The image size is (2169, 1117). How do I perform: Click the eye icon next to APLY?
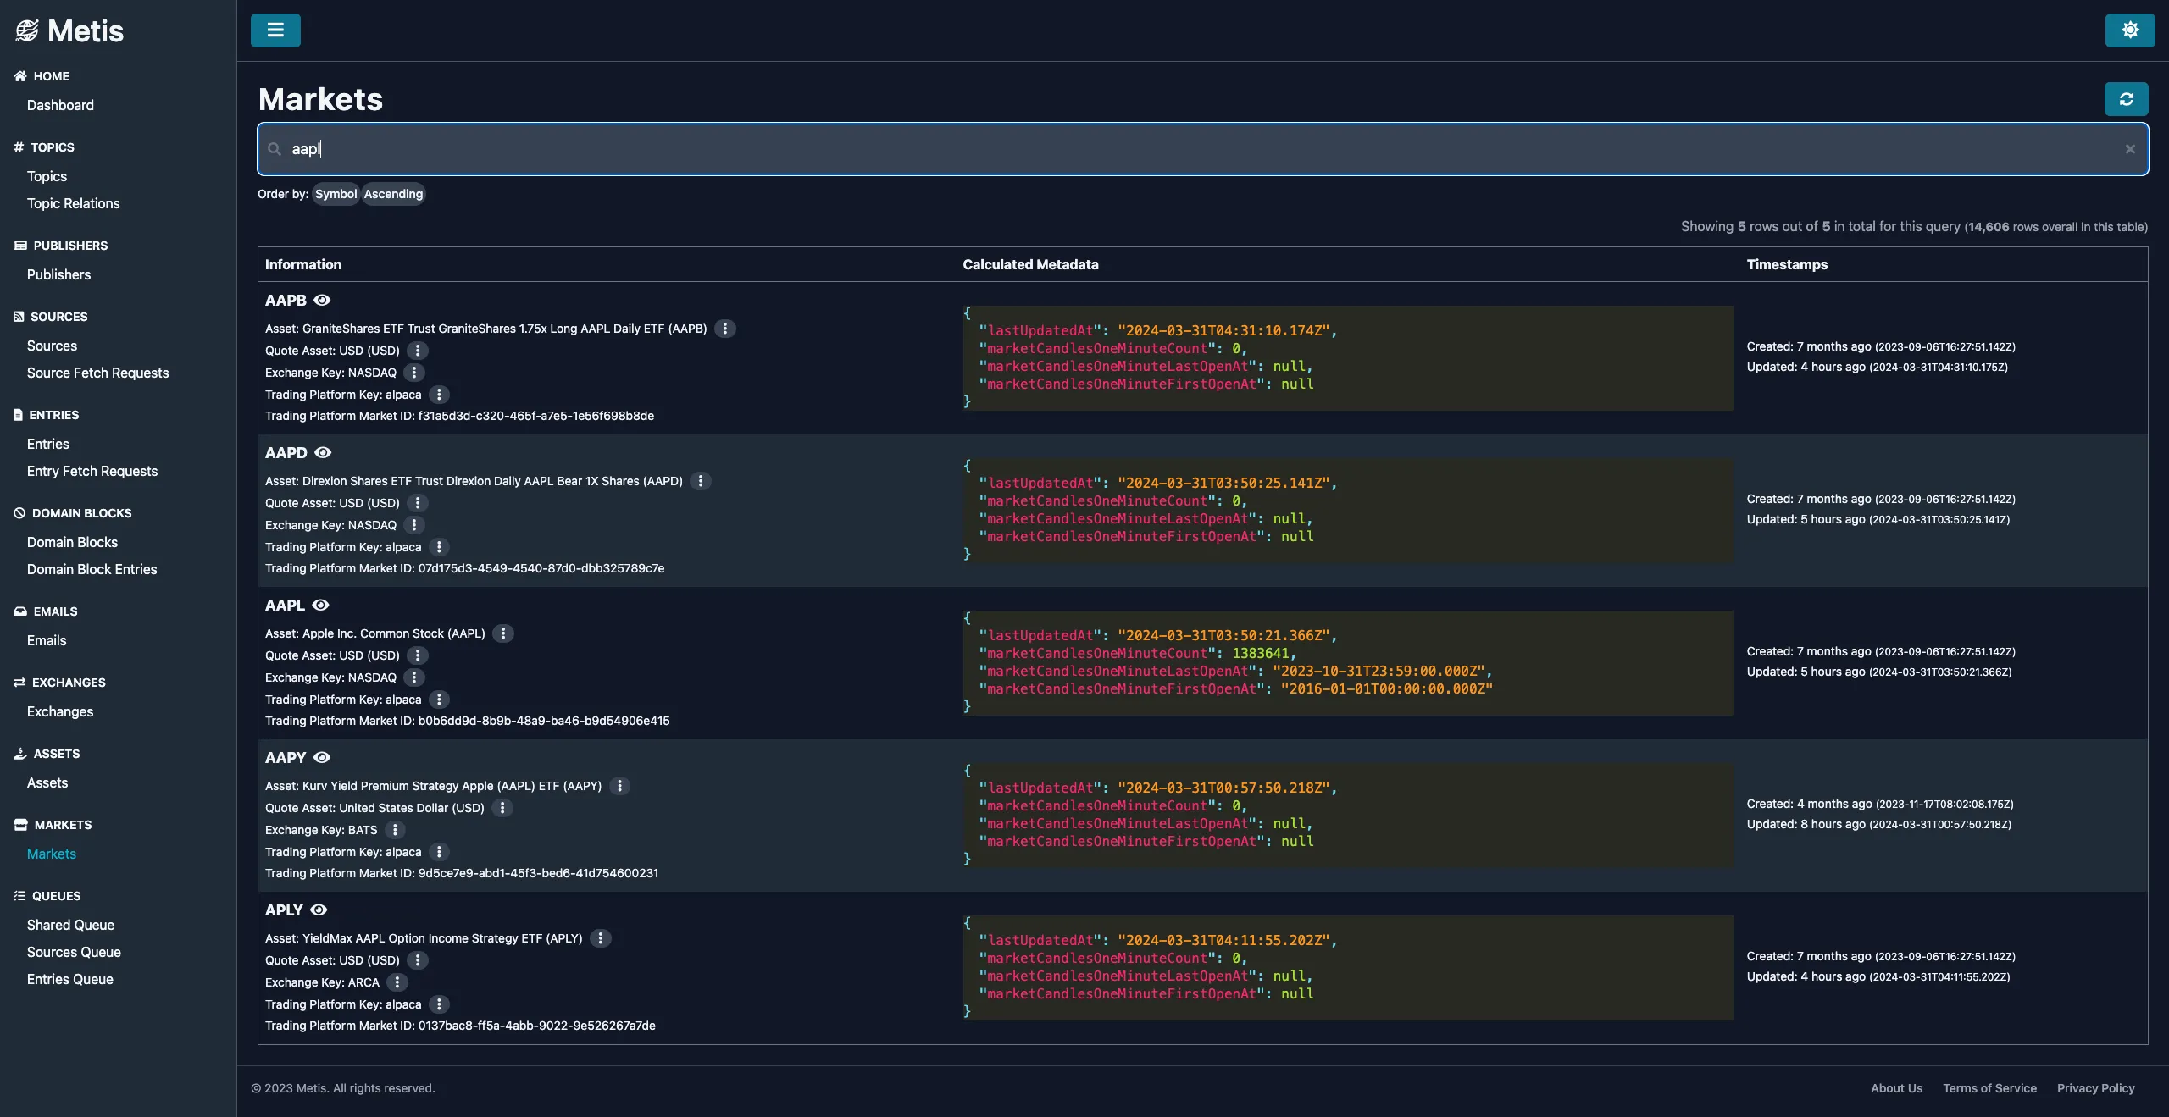[x=319, y=910]
